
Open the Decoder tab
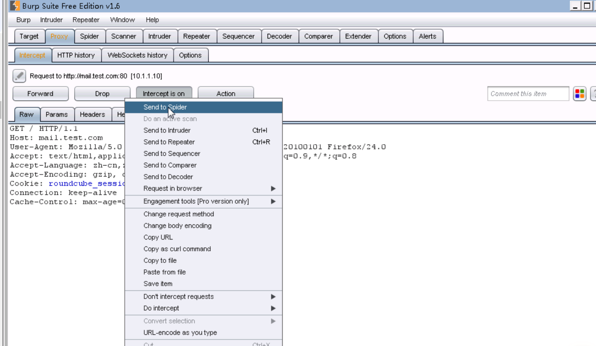tap(280, 36)
